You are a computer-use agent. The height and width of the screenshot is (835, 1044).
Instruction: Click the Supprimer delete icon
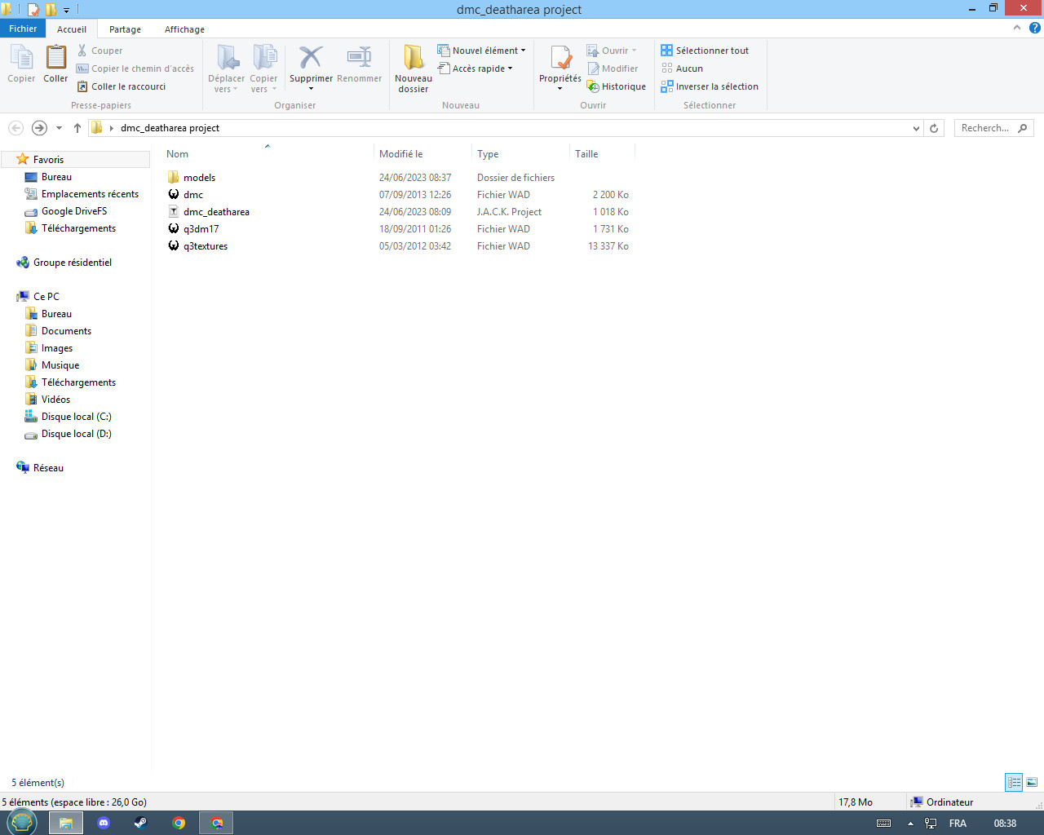[x=311, y=58]
